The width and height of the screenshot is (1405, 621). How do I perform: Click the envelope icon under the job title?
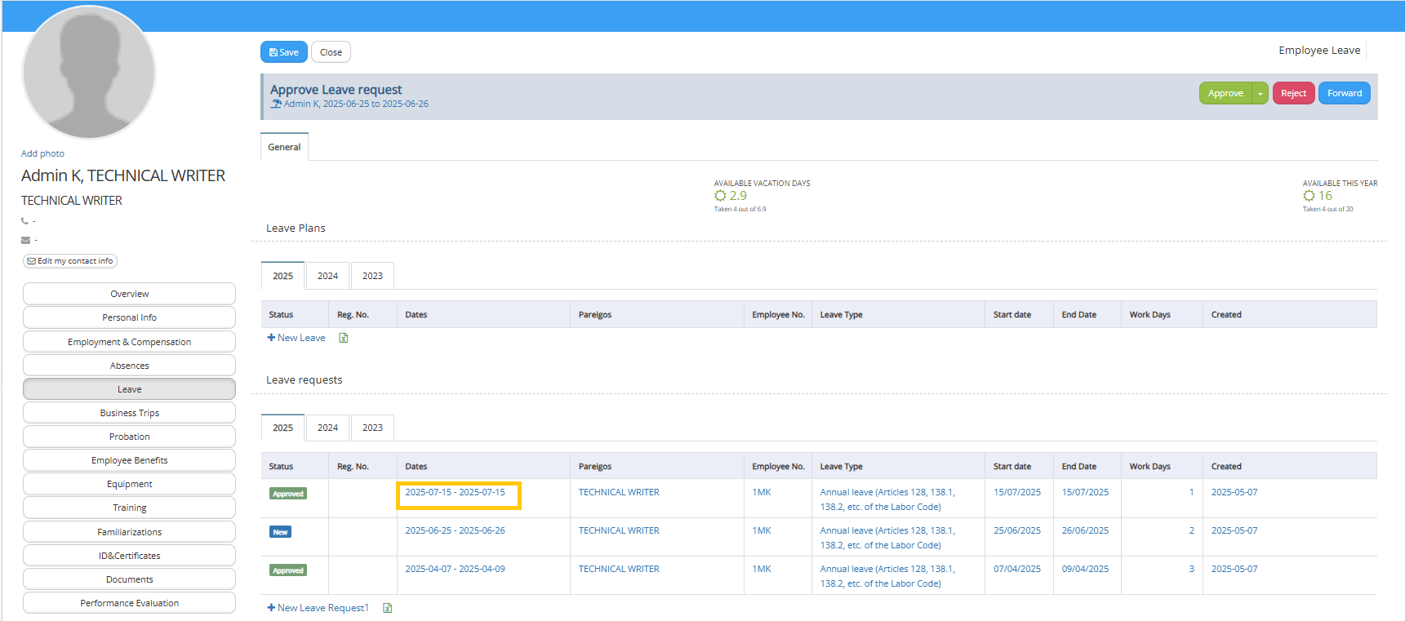tap(25, 240)
